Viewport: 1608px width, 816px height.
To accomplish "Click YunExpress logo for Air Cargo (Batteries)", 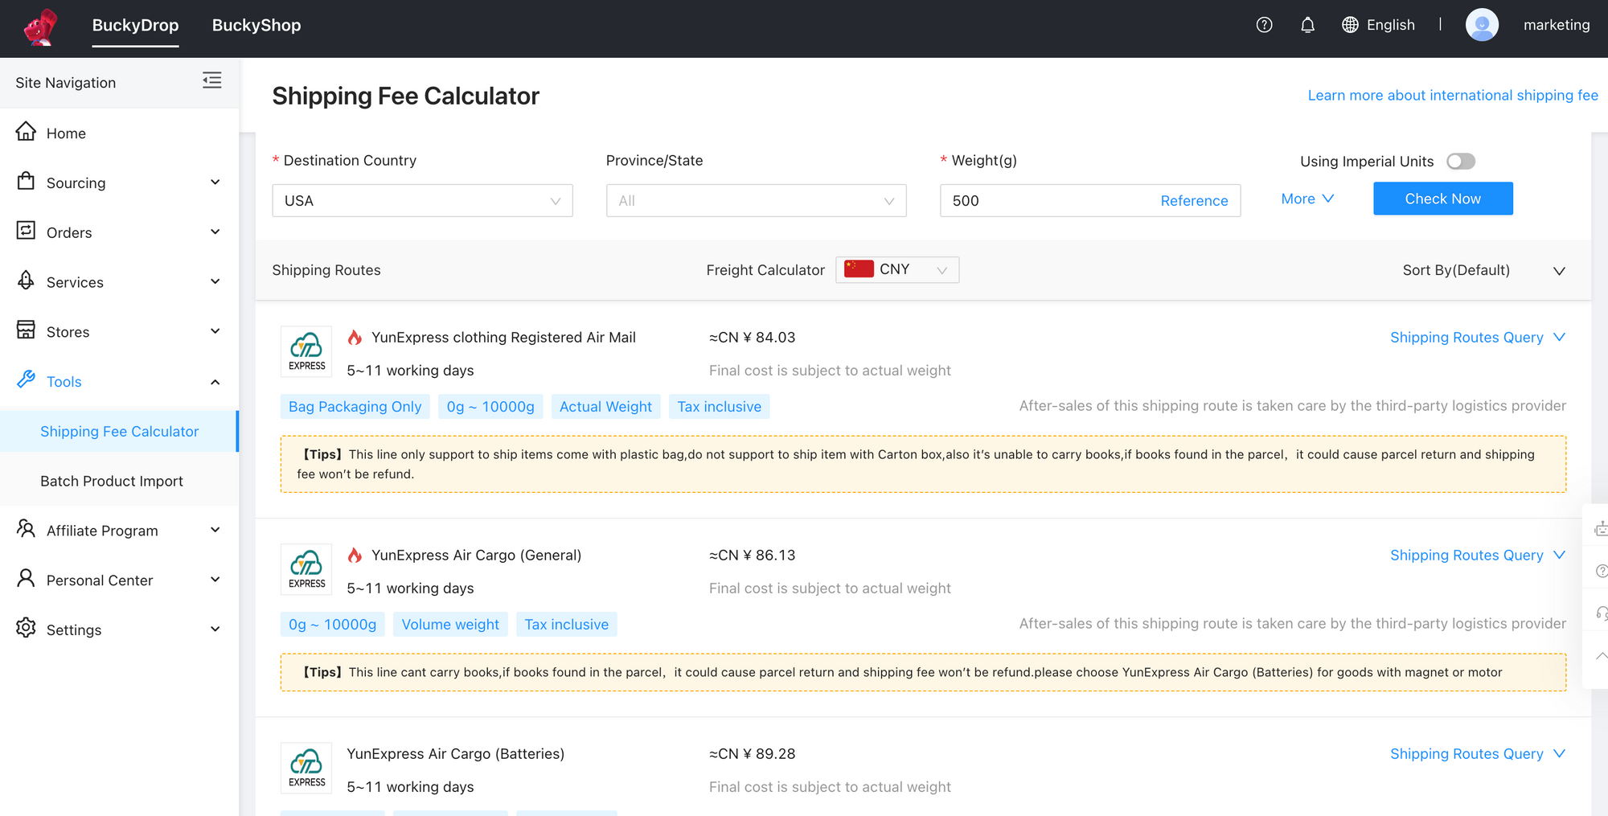I will tap(306, 768).
